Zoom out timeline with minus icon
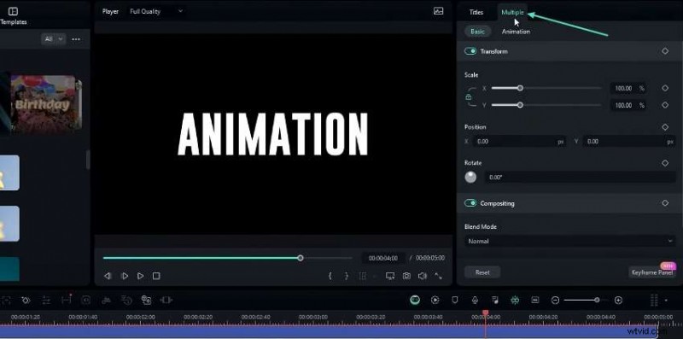This screenshot has height=339, width=683. pos(556,300)
